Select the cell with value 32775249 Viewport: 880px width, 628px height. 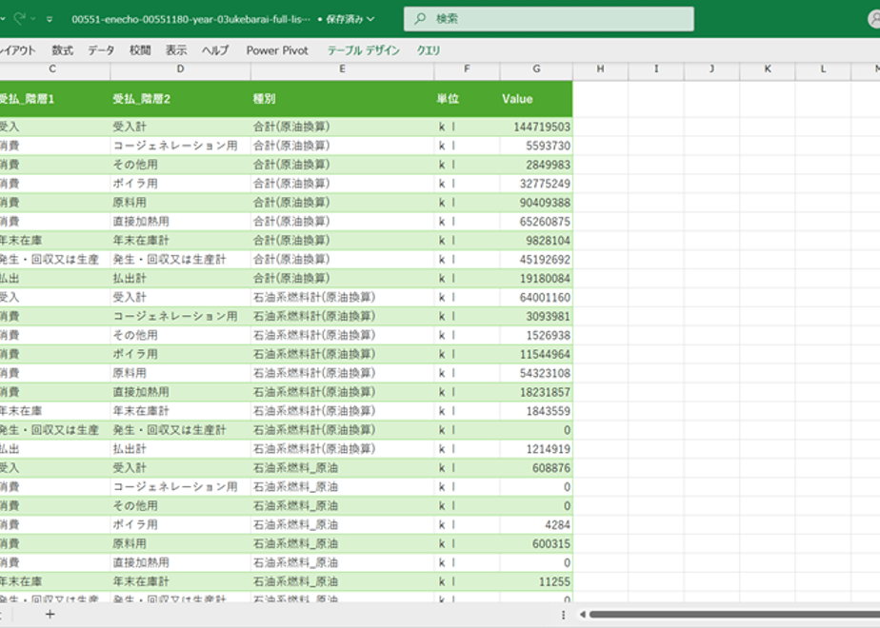point(536,184)
